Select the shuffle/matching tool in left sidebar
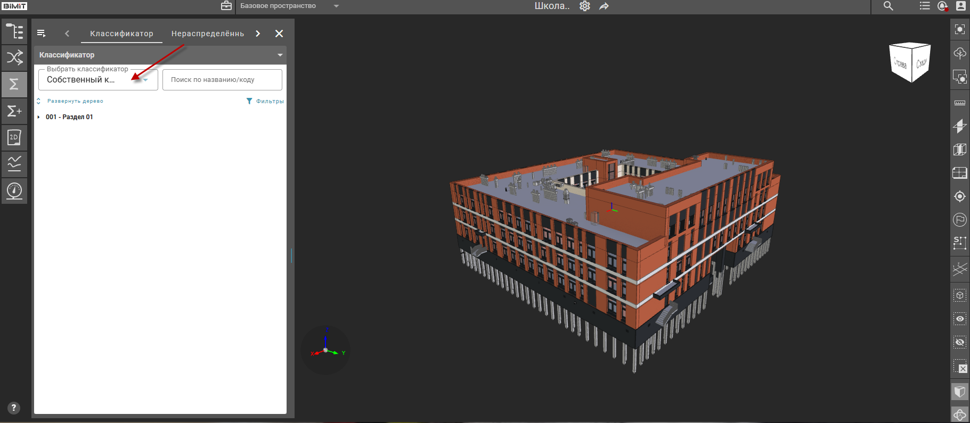 (x=14, y=57)
